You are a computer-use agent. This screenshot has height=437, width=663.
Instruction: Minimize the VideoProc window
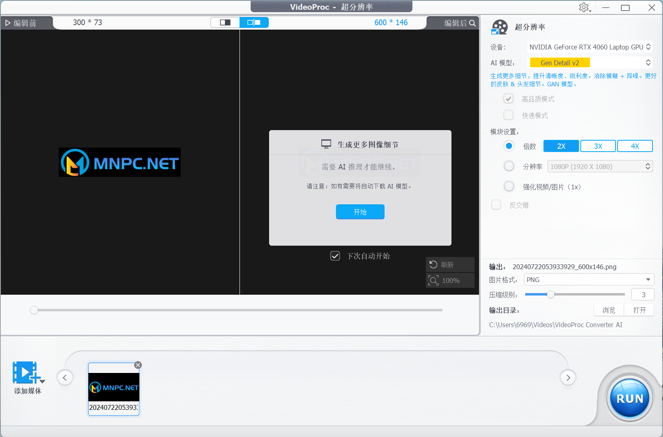tap(606, 7)
